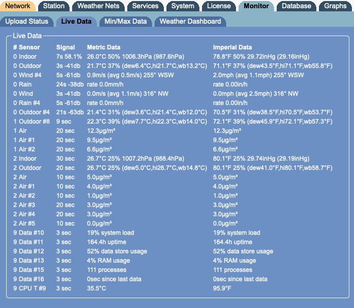The image size is (354, 308).
Task: Select the '1 Outdoor #8' sensor name
Action: [x=31, y=122]
